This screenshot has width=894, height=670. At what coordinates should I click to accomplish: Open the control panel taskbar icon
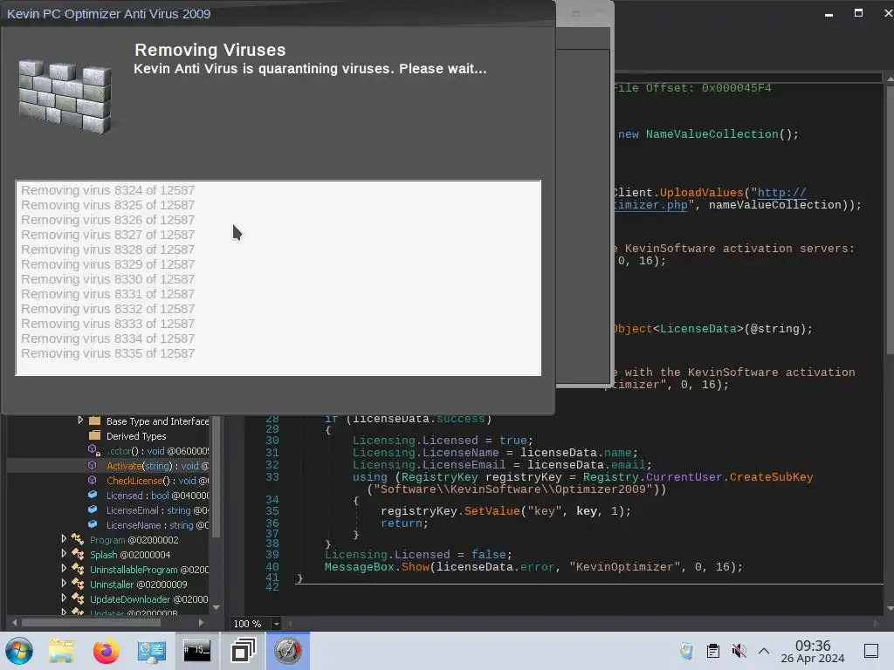pos(151,651)
